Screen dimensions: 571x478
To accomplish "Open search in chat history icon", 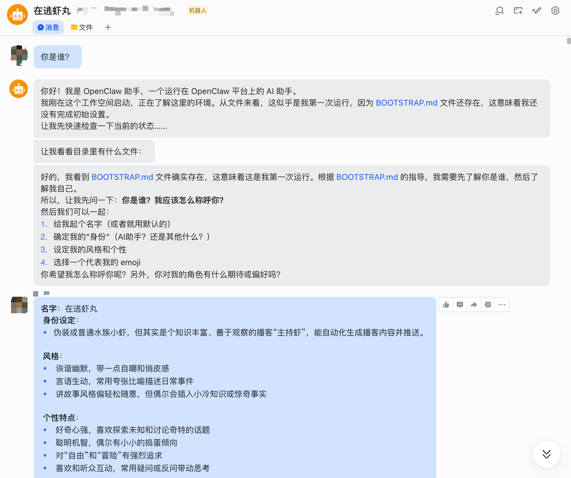I will coord(499,11).
